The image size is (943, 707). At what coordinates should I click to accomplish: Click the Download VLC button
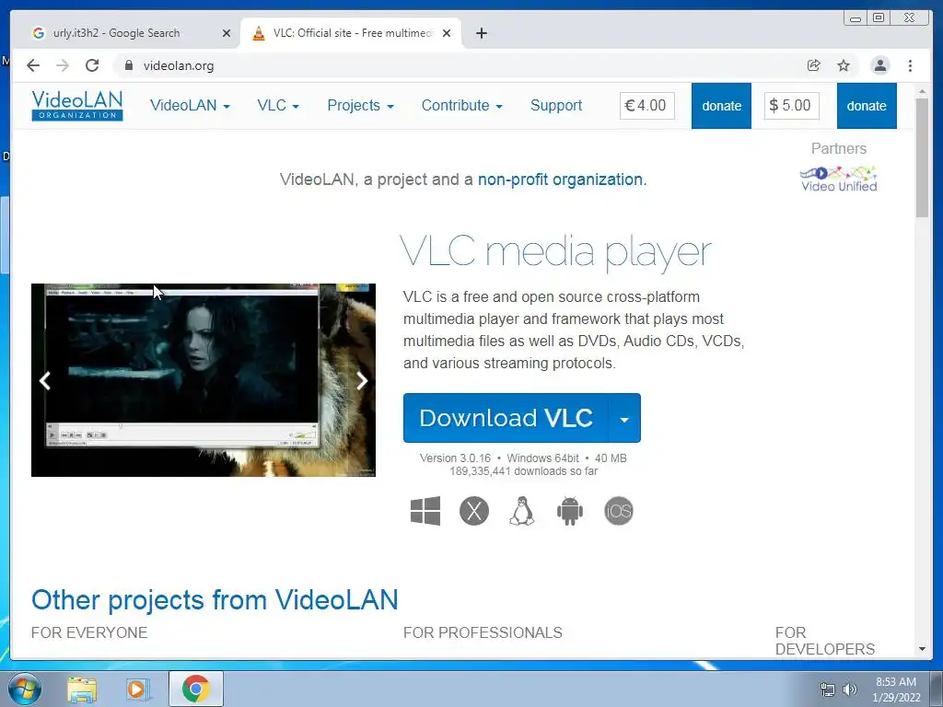(506, 419)
